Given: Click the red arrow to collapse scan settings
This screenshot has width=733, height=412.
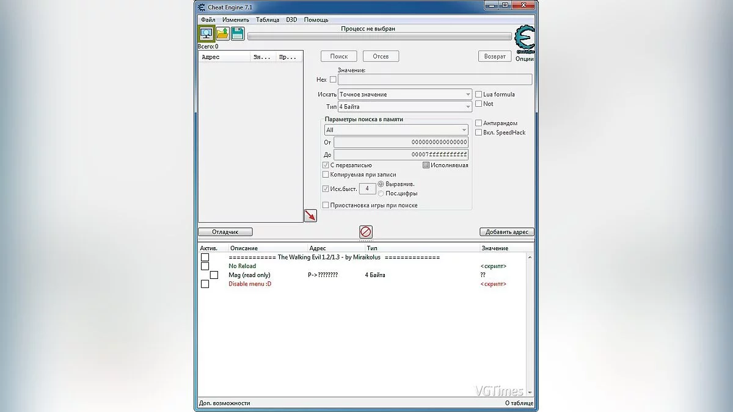Looking at the screenshot, I should click(310, 215).
